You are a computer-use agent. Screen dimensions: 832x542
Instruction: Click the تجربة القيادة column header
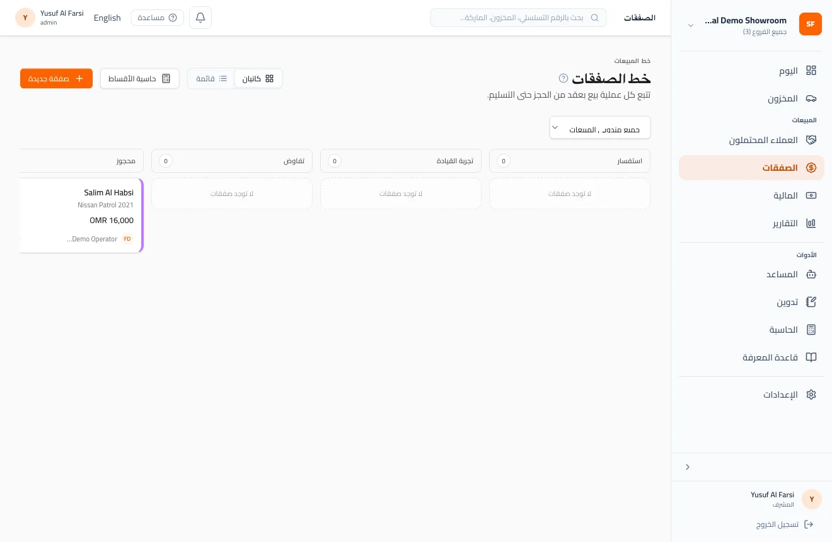point(401,161)
